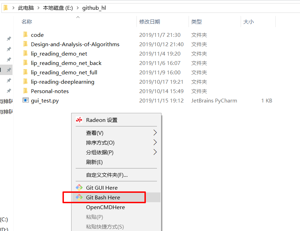Click the date 2019/11/15 19:12

tap(161, 100)
